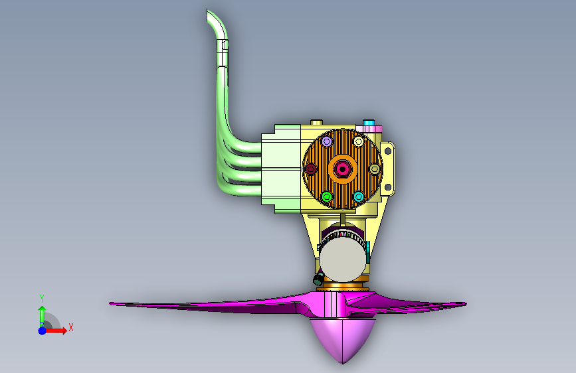Pick the green bolt on the finned head
This screenshot has height=373, width=576.
(x=327, y=196)
